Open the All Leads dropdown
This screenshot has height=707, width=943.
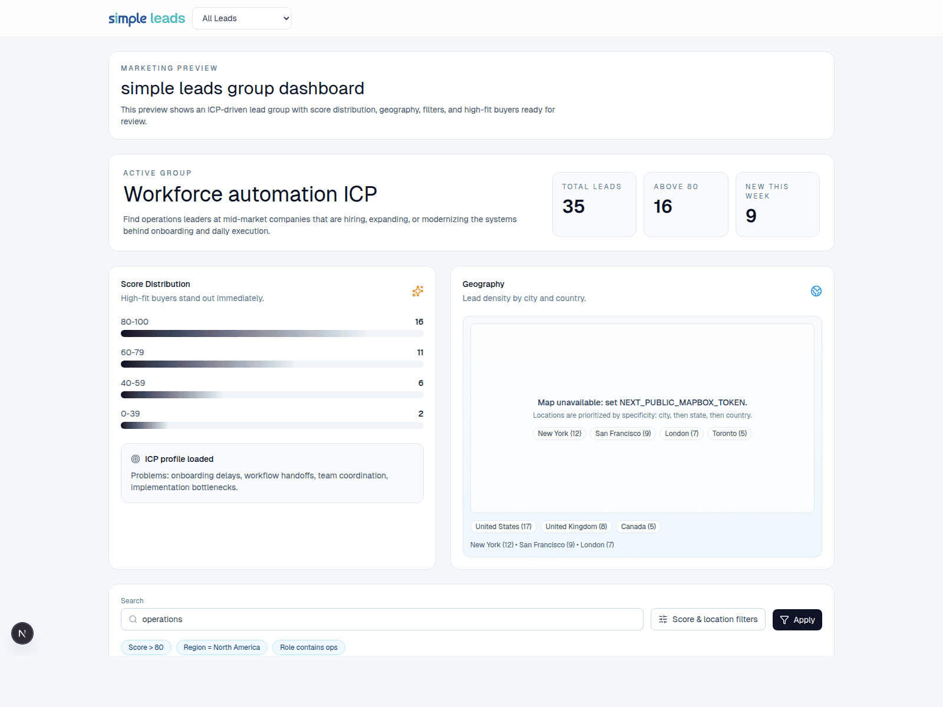(x=242, y=18)
